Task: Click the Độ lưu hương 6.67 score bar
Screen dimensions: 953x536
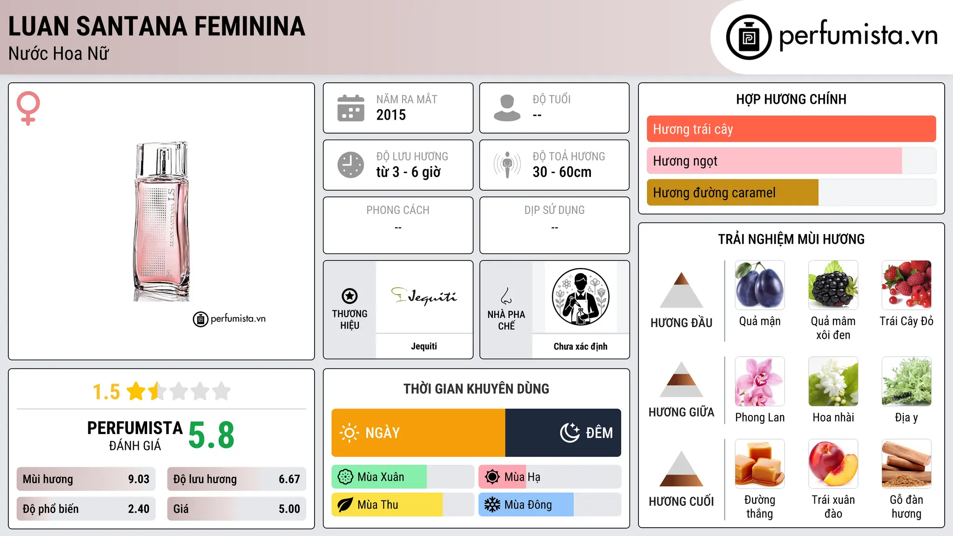Action: pos(236,479)
